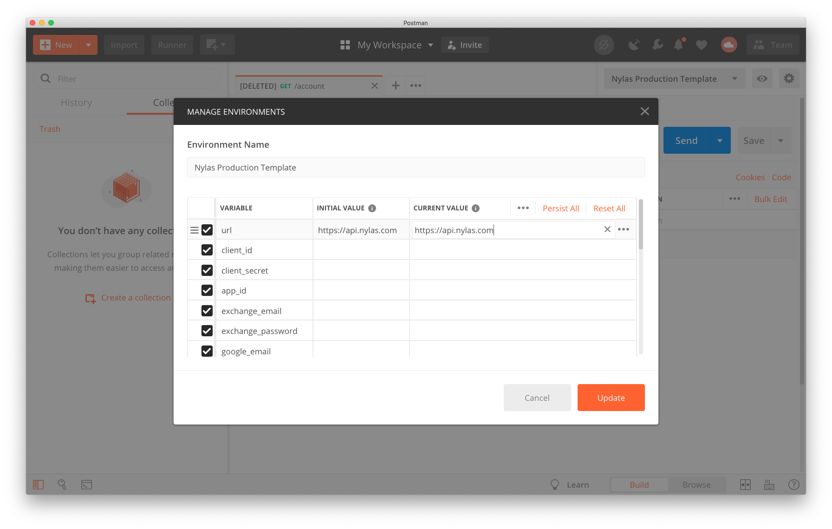Uncheck the client_id variable
This screenshot has height=529, width=832.
(207, 250)
